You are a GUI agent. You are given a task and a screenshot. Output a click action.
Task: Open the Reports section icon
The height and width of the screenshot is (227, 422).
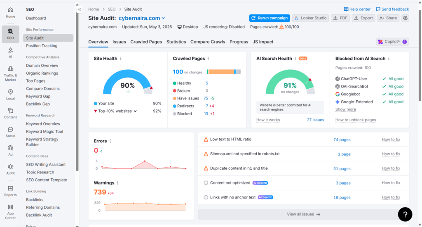click(x=10, y=191)
